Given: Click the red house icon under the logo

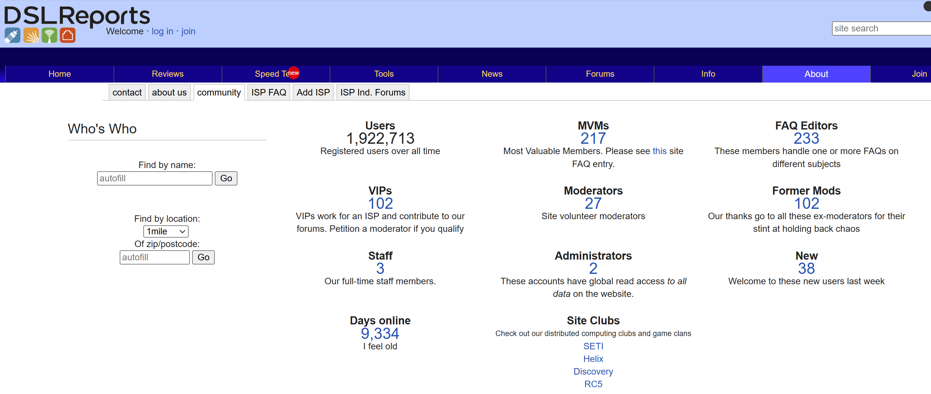Looking at the screenshot, I should [68, 36].
